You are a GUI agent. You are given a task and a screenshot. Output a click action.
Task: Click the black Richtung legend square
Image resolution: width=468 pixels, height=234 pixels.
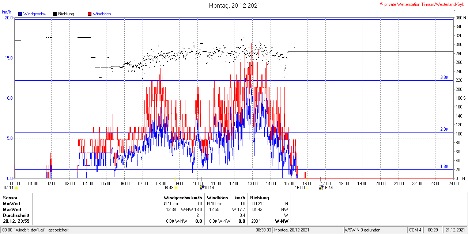point(55,14)
